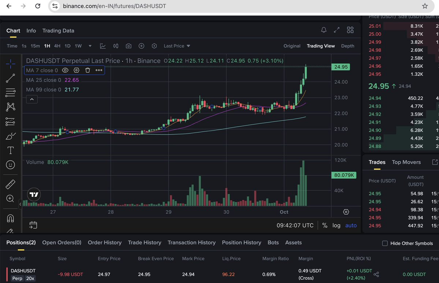Viewport: 439px width, 283px height.
Task: Open the Trade History tab
Action: coord(145,242)
